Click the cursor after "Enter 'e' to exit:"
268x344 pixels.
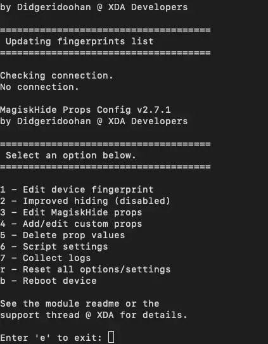[111, 337]
